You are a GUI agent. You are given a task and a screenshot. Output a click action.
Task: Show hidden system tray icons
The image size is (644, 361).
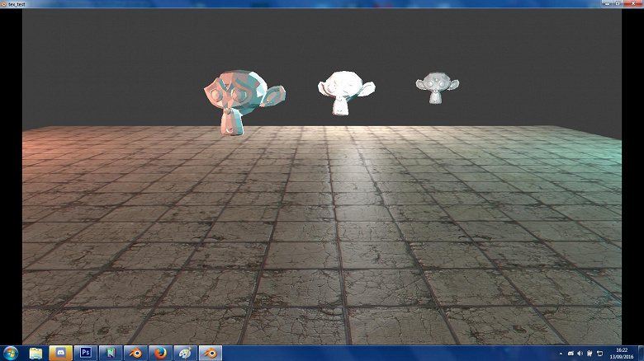pyautogui.click(x=561, y=354)
